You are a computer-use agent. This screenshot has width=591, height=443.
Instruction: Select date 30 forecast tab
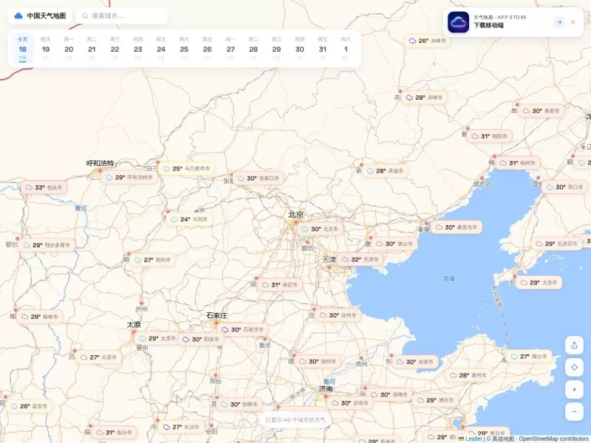tap(299, 49)
